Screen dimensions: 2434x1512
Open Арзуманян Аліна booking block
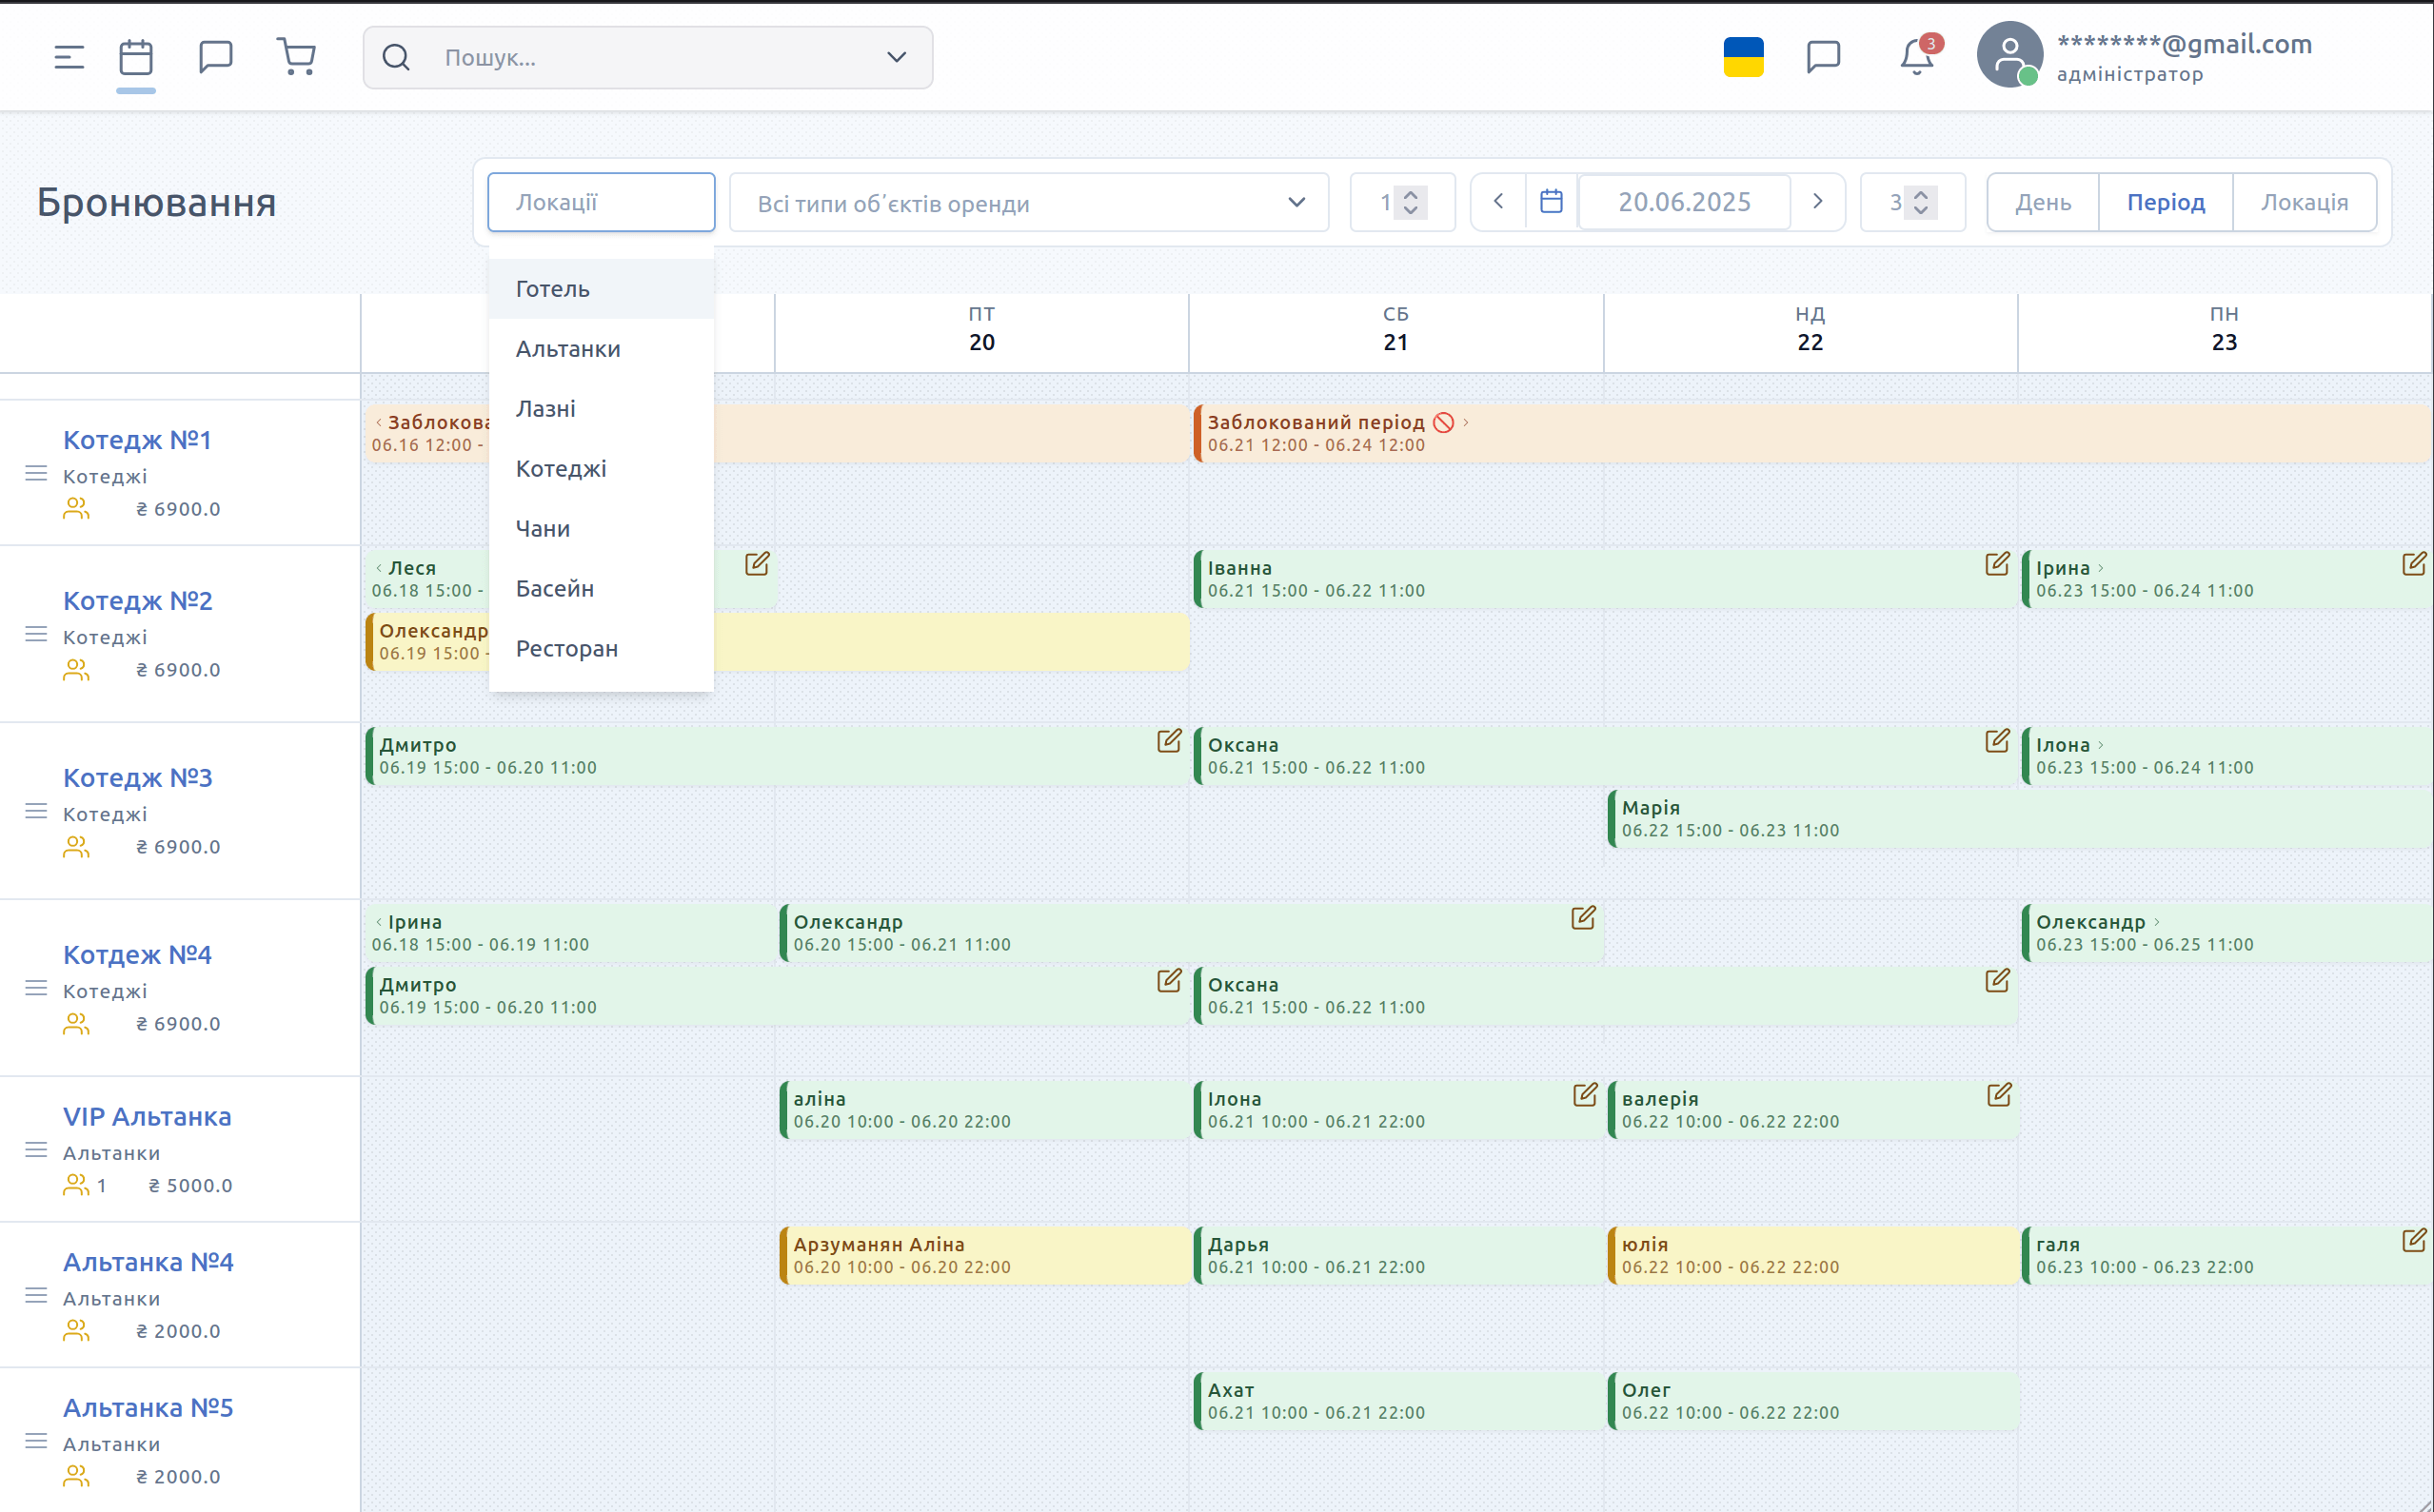(984, 1256)
